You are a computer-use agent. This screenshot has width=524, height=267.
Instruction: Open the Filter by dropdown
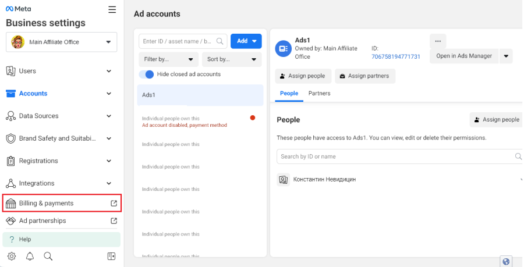click(168, 59)
